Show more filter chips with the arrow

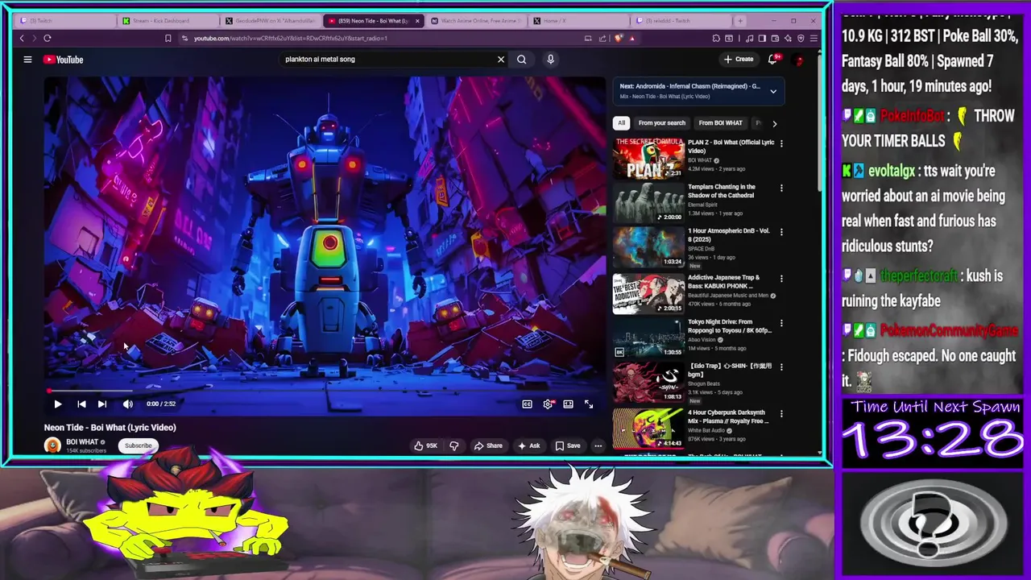point(774,123)
